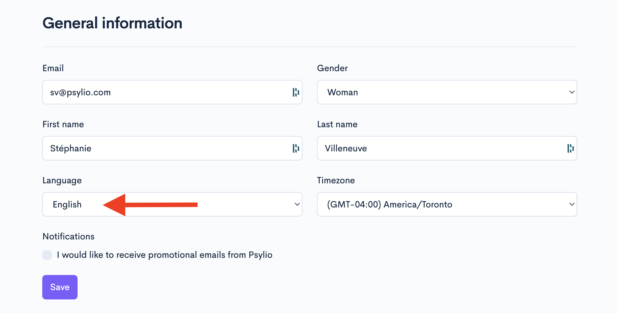This screenshot has height=313, width=617.
Task: Focus the Last name field Villeneuve
Action: tap(447, 148)
